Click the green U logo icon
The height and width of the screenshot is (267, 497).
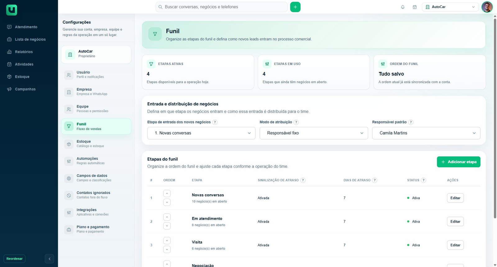tap(11, 10)
